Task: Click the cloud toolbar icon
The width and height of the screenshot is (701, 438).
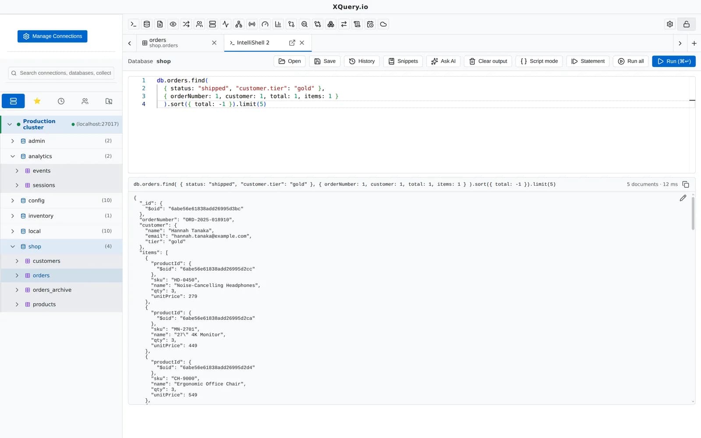Action: pyautogui.click(x=383, y=24)
